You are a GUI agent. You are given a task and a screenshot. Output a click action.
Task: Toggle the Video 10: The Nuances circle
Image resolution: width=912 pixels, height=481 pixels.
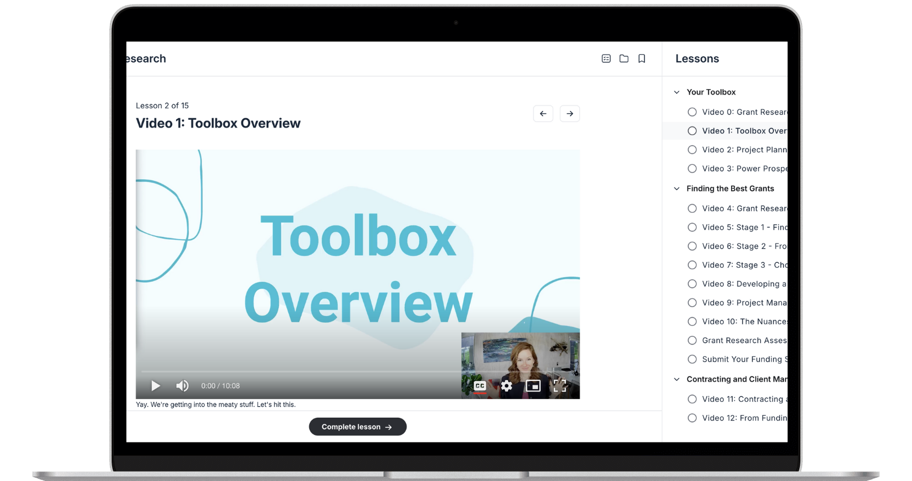click(x=692, y=322)
